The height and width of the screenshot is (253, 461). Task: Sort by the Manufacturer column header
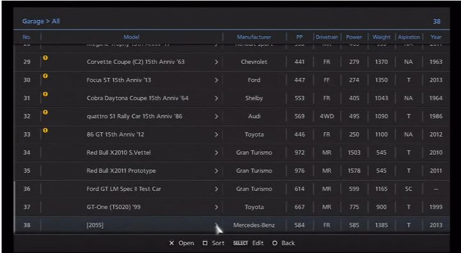point(254,37)
